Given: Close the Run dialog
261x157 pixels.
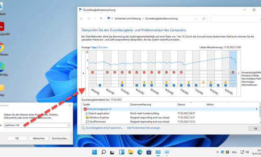Looking at the screenshot, I should tap(70, 105).
